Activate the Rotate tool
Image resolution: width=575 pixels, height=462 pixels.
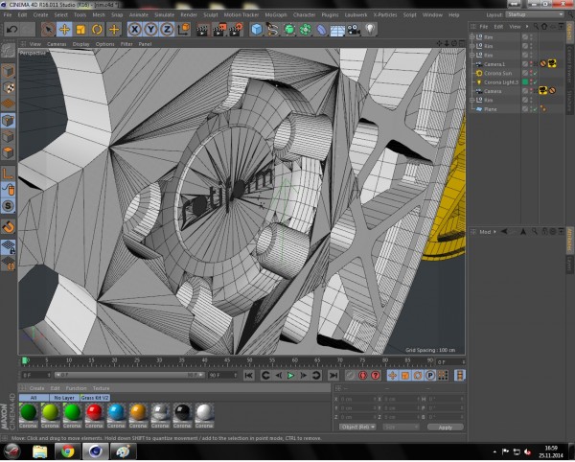[x=97, y=30]
